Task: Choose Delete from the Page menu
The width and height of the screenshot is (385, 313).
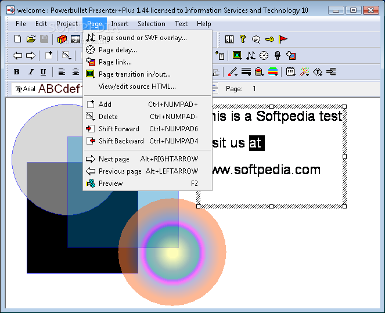Action: (x=147, y=117)
